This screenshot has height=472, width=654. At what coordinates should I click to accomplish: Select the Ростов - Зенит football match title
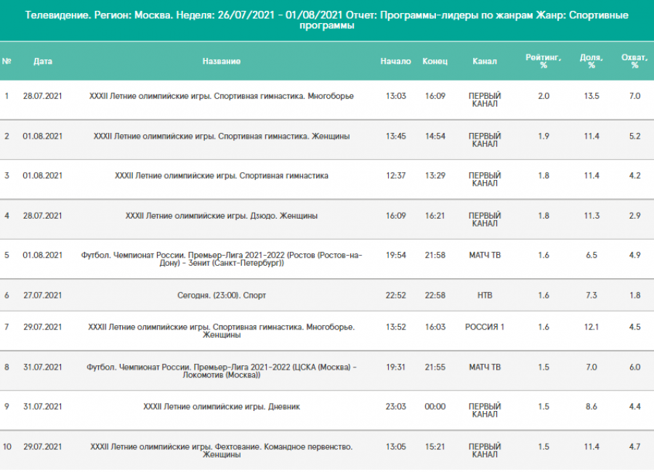pyautogui.click(x=221, y=259)
